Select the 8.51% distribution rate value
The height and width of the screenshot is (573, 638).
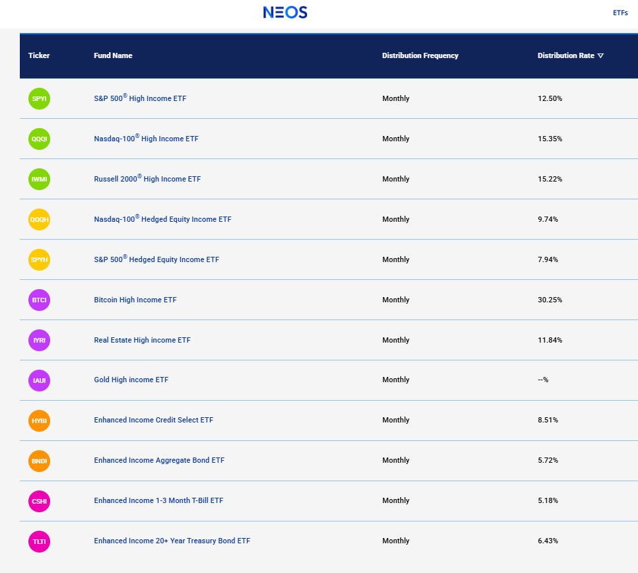pos(548,420)
